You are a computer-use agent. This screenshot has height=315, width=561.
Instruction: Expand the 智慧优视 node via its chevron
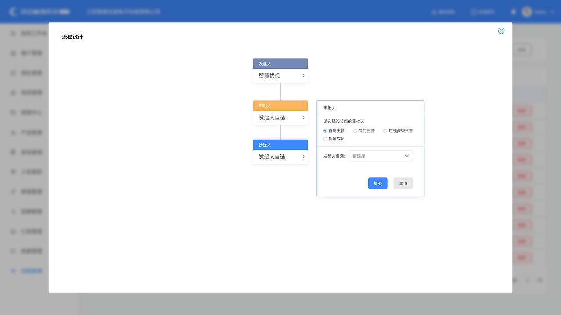pos(303,75)
